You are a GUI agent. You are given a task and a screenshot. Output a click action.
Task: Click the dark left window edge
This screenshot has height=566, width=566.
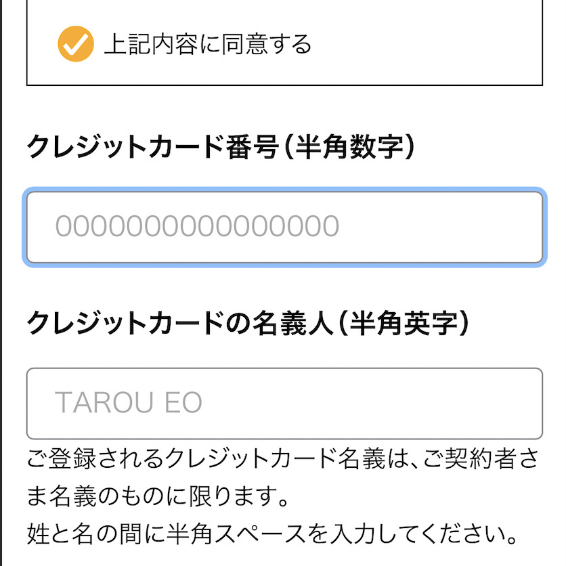(1, 271)
